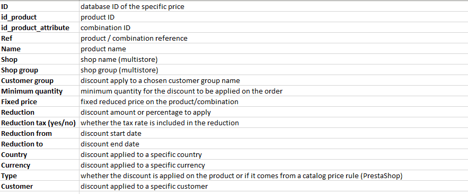This screenshot has height=194, width=468.
Task: Click the 'Reduction to' label cell
Action: [x=39, y=144]
